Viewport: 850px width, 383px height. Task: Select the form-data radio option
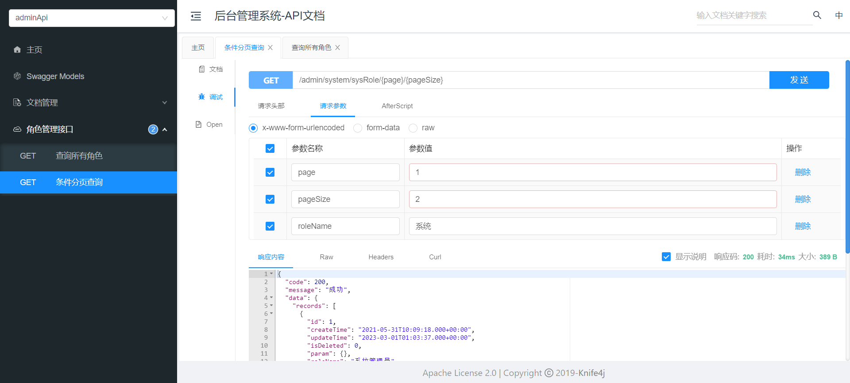[x=358, y=128]
